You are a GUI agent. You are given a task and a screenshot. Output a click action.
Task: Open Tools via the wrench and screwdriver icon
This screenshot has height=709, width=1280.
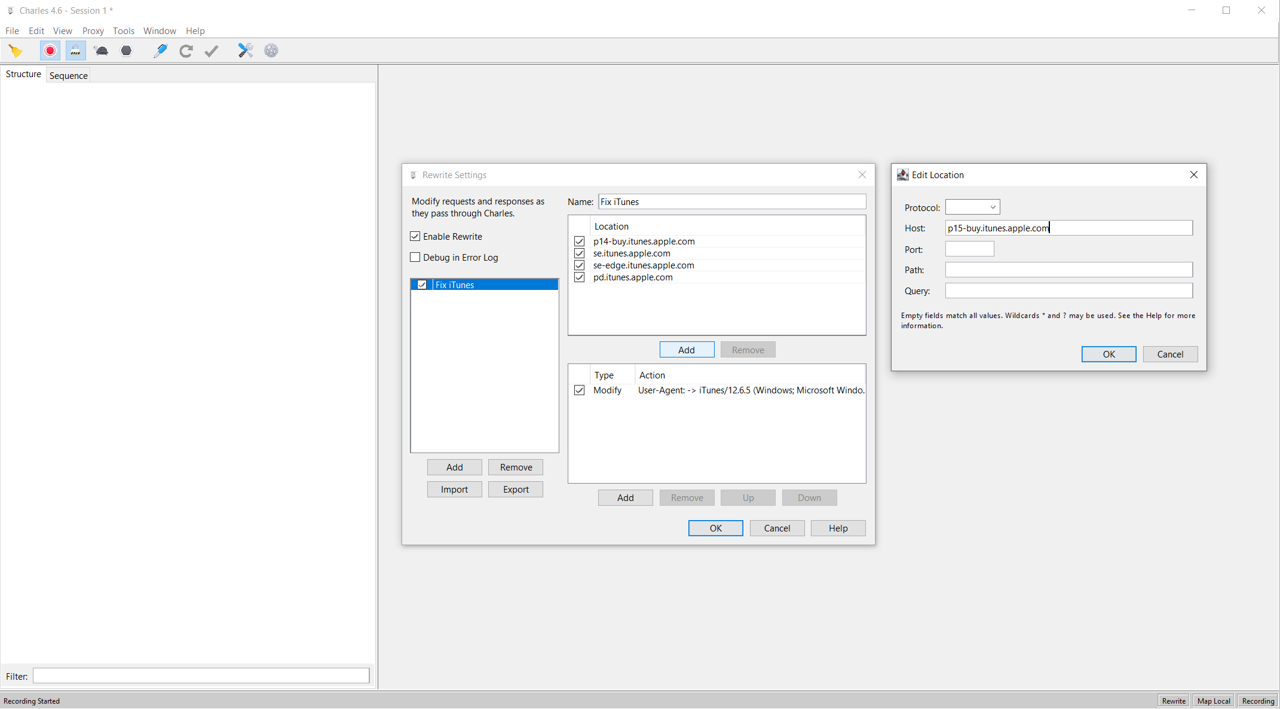coord(245,51)
